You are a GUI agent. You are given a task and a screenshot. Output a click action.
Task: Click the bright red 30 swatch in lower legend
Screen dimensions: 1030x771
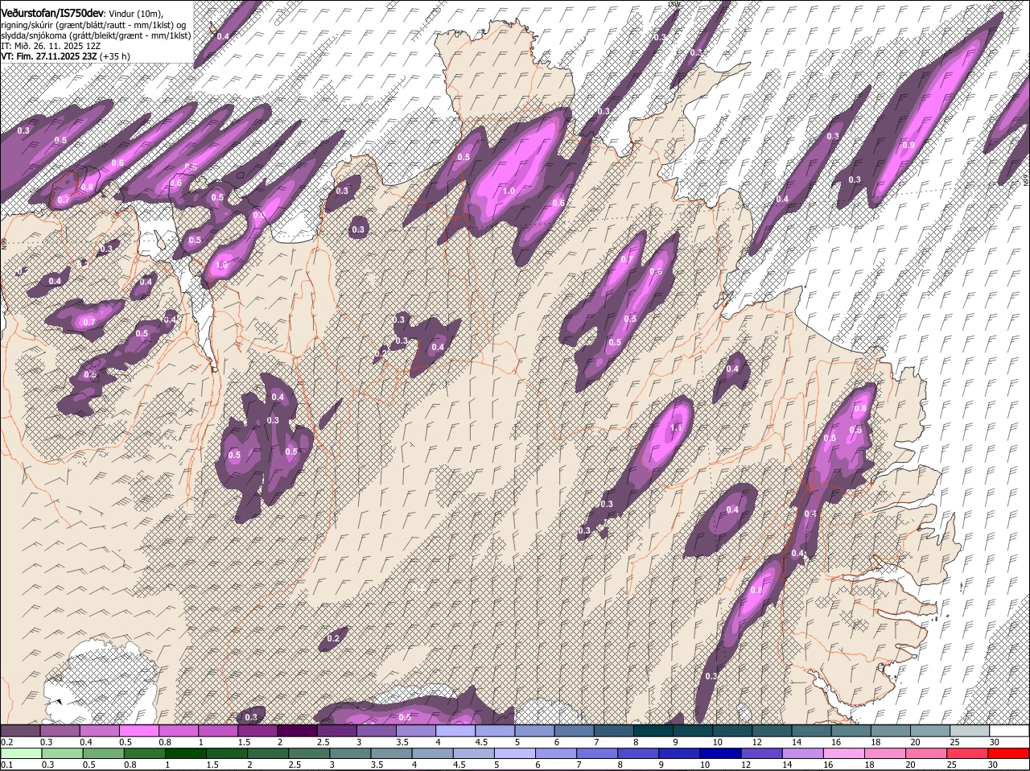click(x=1009, y=753)
